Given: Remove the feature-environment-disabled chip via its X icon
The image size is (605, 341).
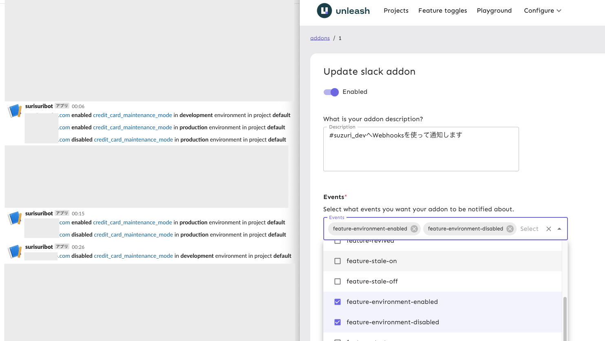Looking at the screenshot, I should [510, 229].
